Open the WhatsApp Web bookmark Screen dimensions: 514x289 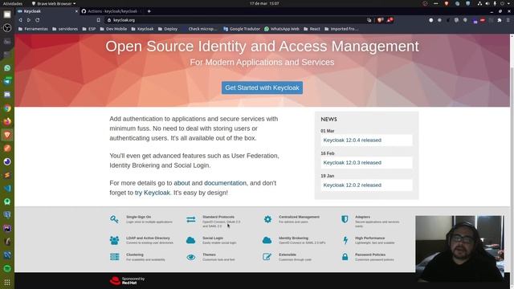coord(282,29)
